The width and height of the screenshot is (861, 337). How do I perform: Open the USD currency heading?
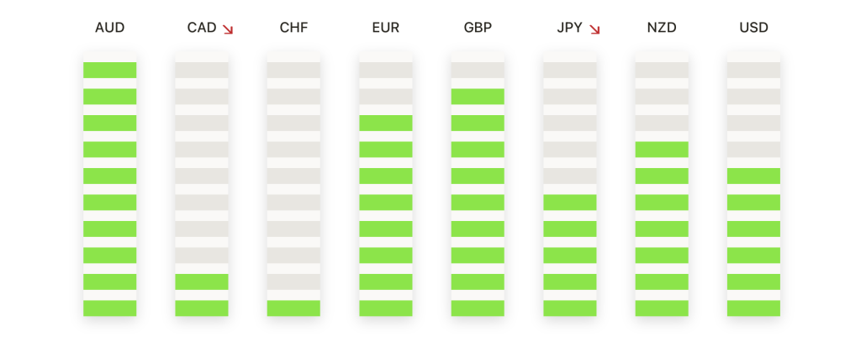coord(753,28)
